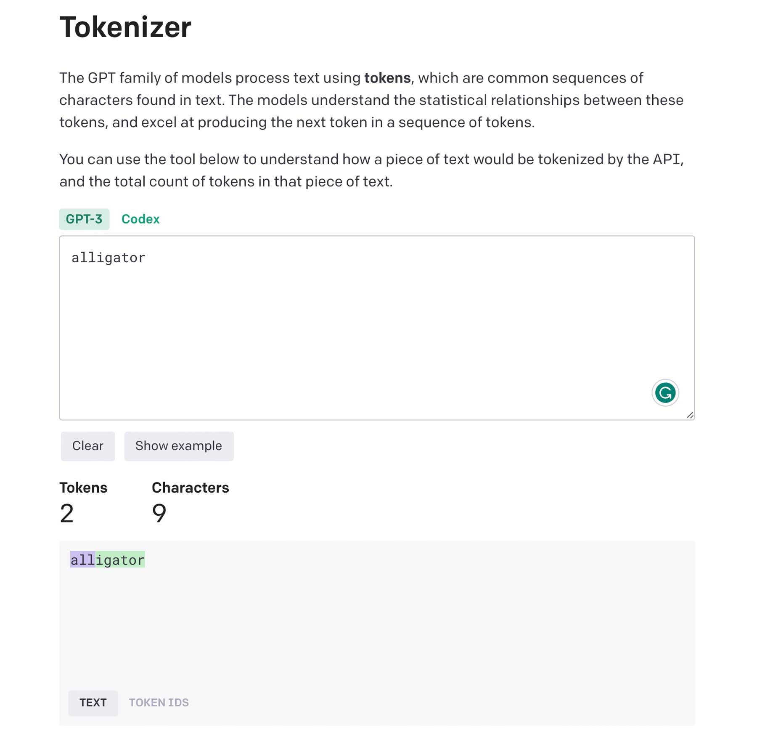Click the Tokens label above the count
The height and width of the screenshot is (741, 757).
[x=83, y=488]
